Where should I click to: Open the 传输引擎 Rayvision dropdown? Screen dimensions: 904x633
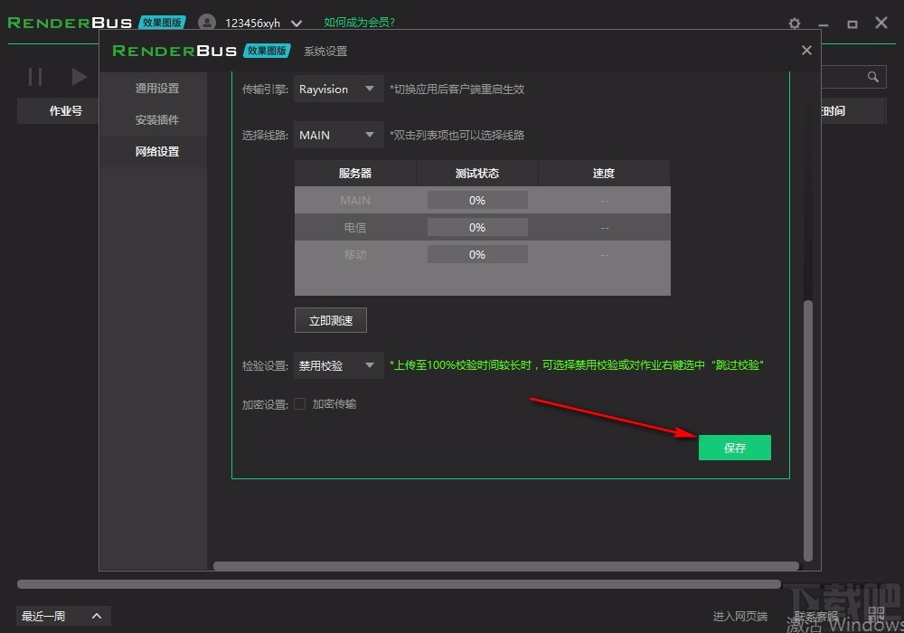[x=338, y=89]
